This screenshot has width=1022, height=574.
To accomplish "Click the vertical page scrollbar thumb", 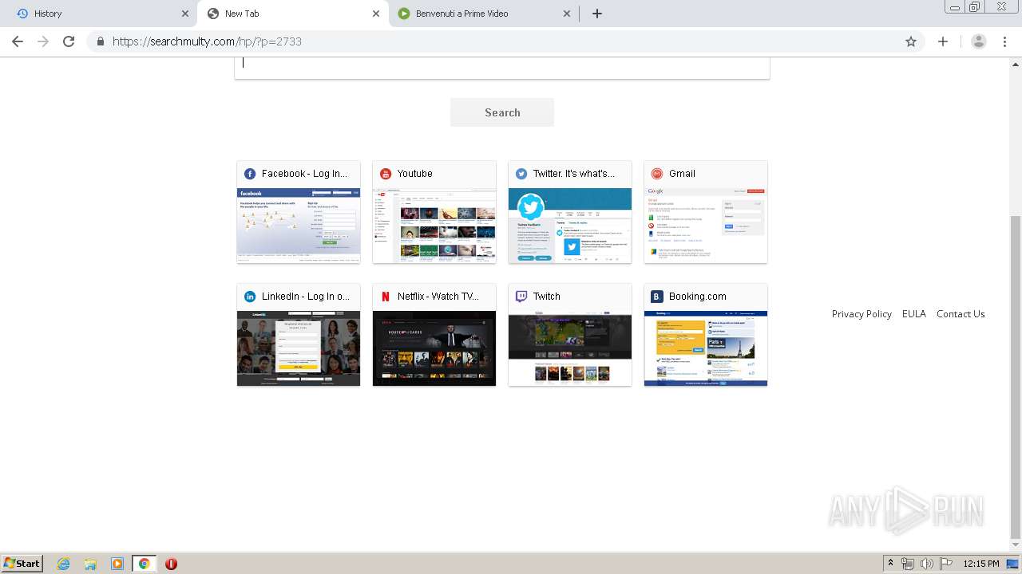I will click(1016, 376).
